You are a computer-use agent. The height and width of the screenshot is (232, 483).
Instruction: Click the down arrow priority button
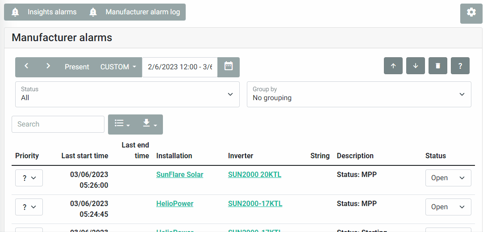pos(416,66)
